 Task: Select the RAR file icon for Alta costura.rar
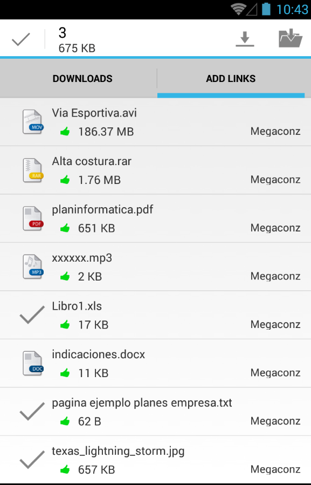32,170
